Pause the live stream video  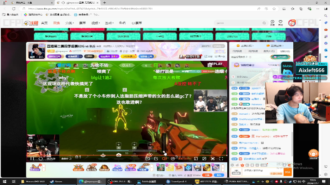32,159
